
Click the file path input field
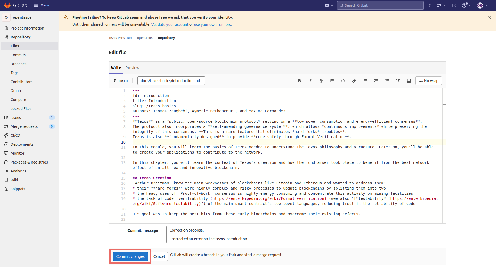171,81
